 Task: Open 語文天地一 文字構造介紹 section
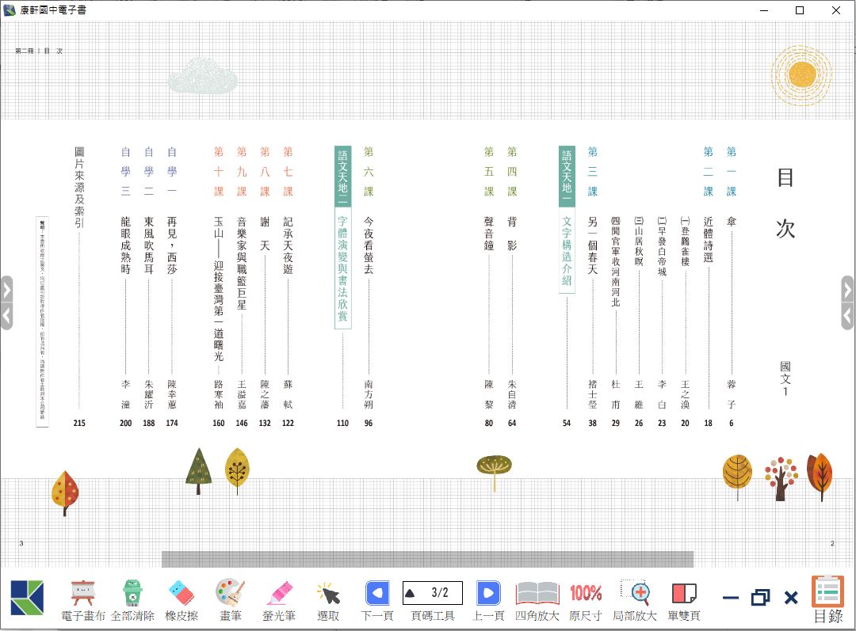pos(567,220)
